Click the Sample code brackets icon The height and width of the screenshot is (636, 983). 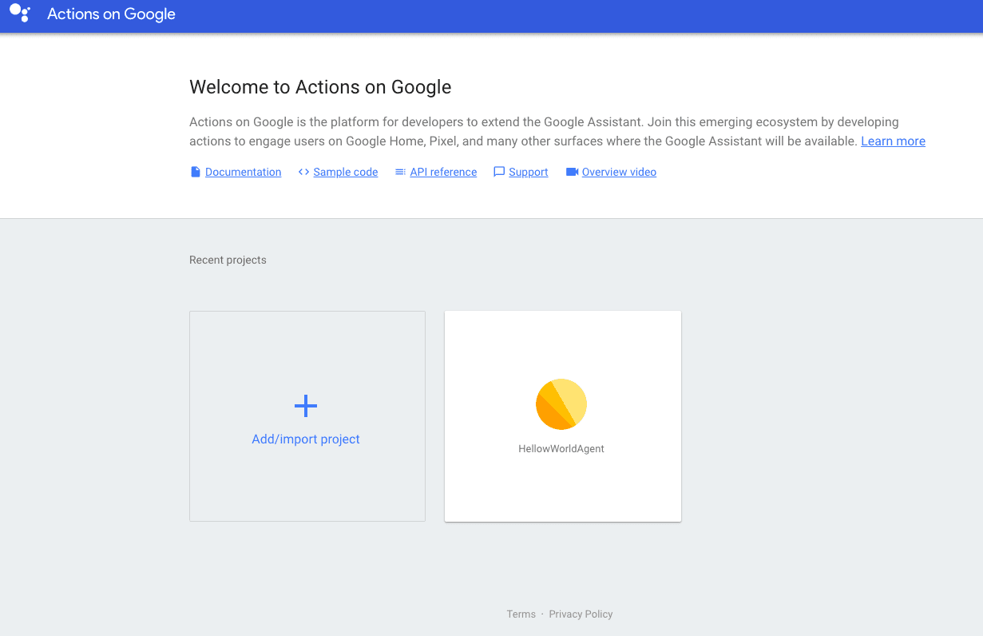(303, 172)
